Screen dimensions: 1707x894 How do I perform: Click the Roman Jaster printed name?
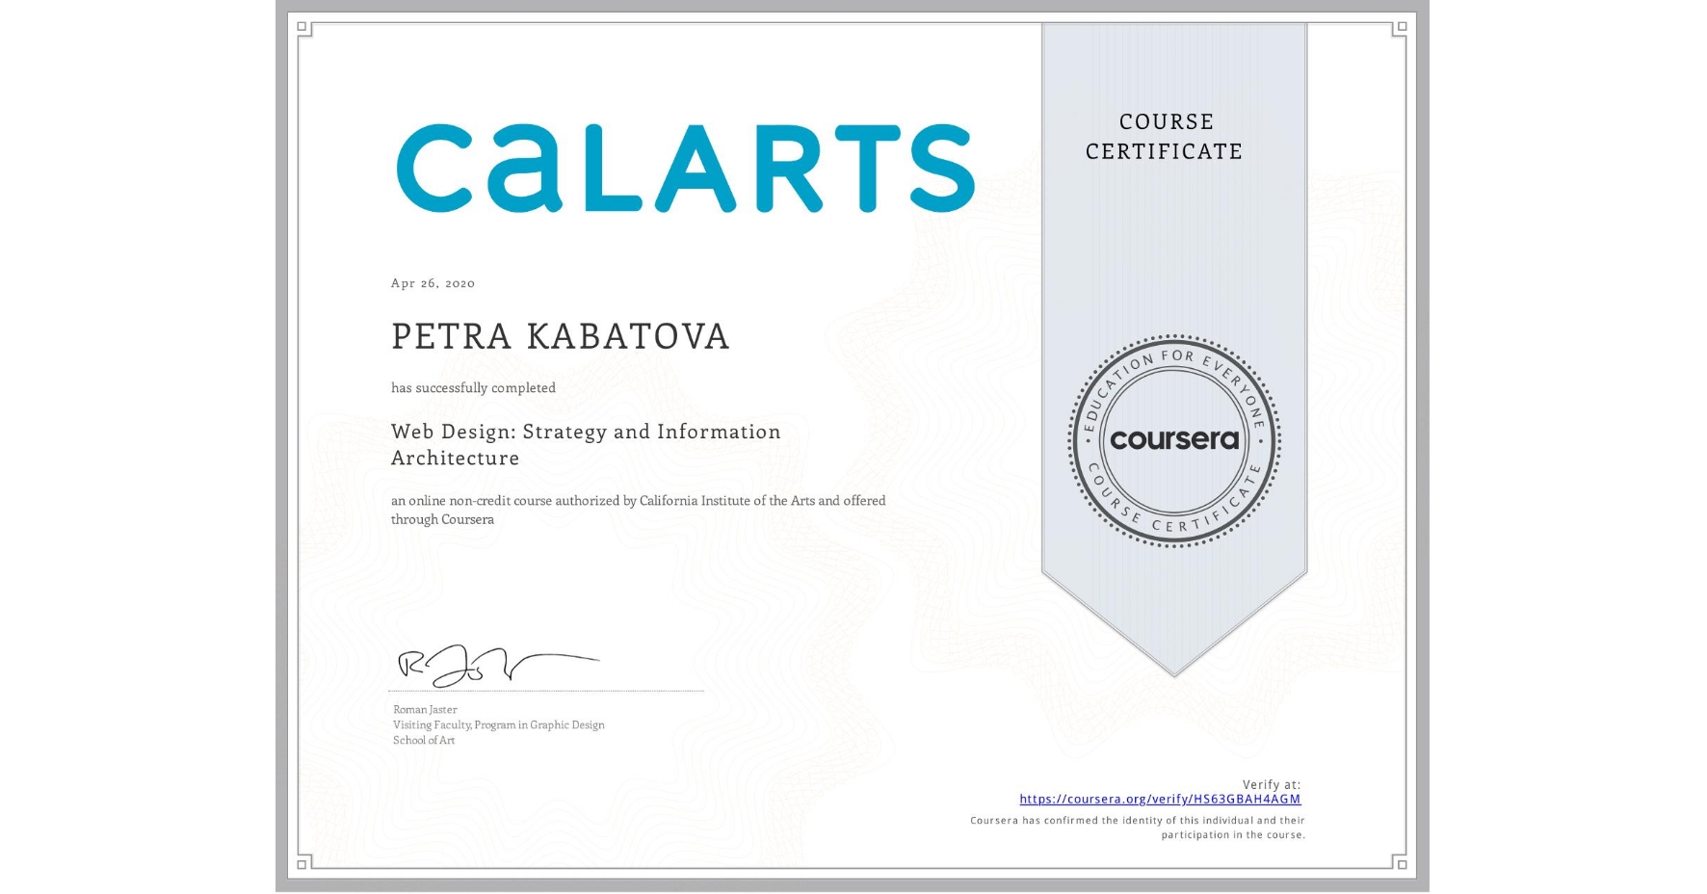pyautogui.click(x=425, y=710)
